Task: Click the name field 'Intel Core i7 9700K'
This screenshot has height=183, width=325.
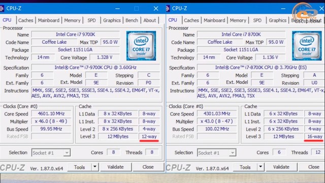Action: [76, 35]
